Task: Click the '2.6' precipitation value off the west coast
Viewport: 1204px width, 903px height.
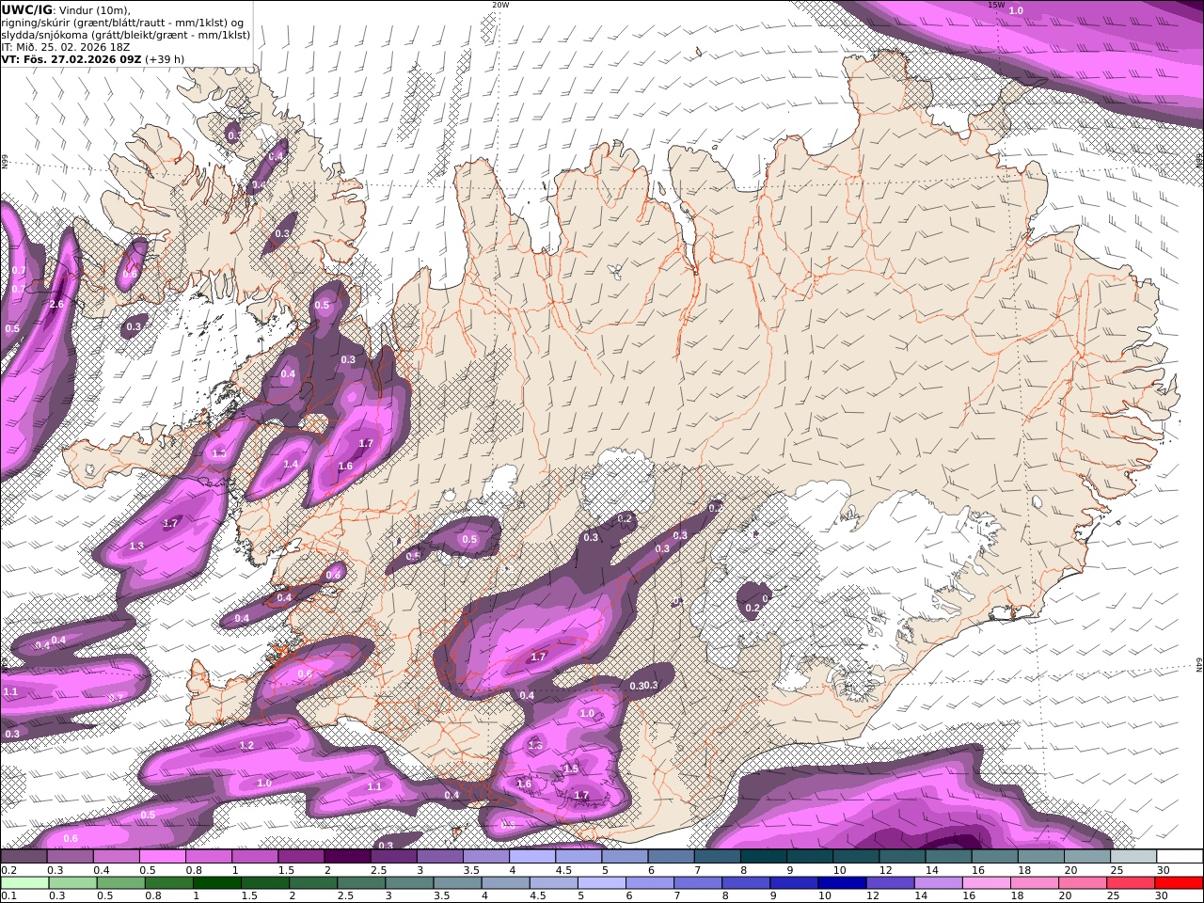Action: 56,304
